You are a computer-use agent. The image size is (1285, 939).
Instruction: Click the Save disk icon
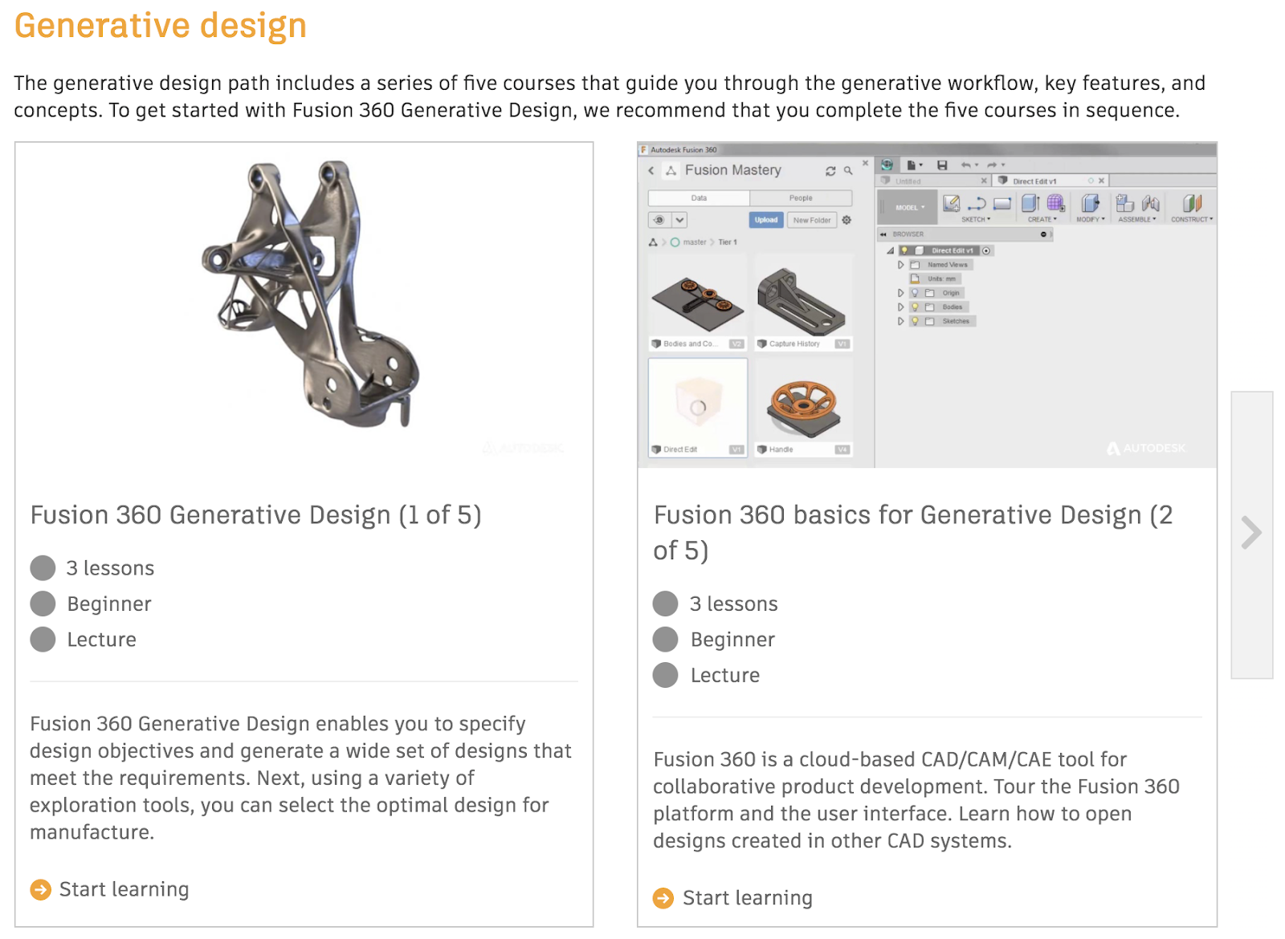click(x=942, y=165)
